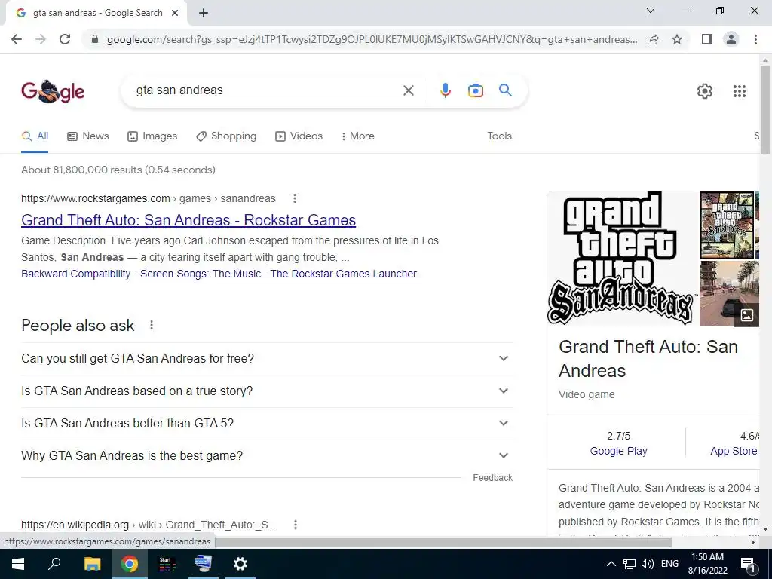Click the URL in the address bar
772x579 pixels.
(x=372, y=39)
